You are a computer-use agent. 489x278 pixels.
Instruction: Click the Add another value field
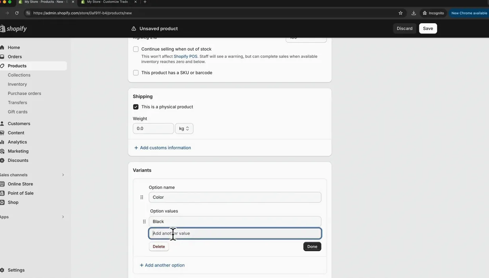coord(235,234)
